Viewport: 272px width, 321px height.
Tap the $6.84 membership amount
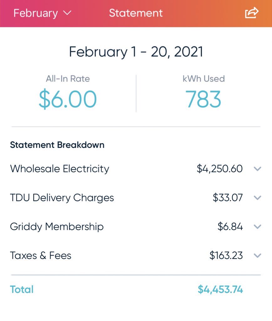pyautogui.click(x=230, y=227)
